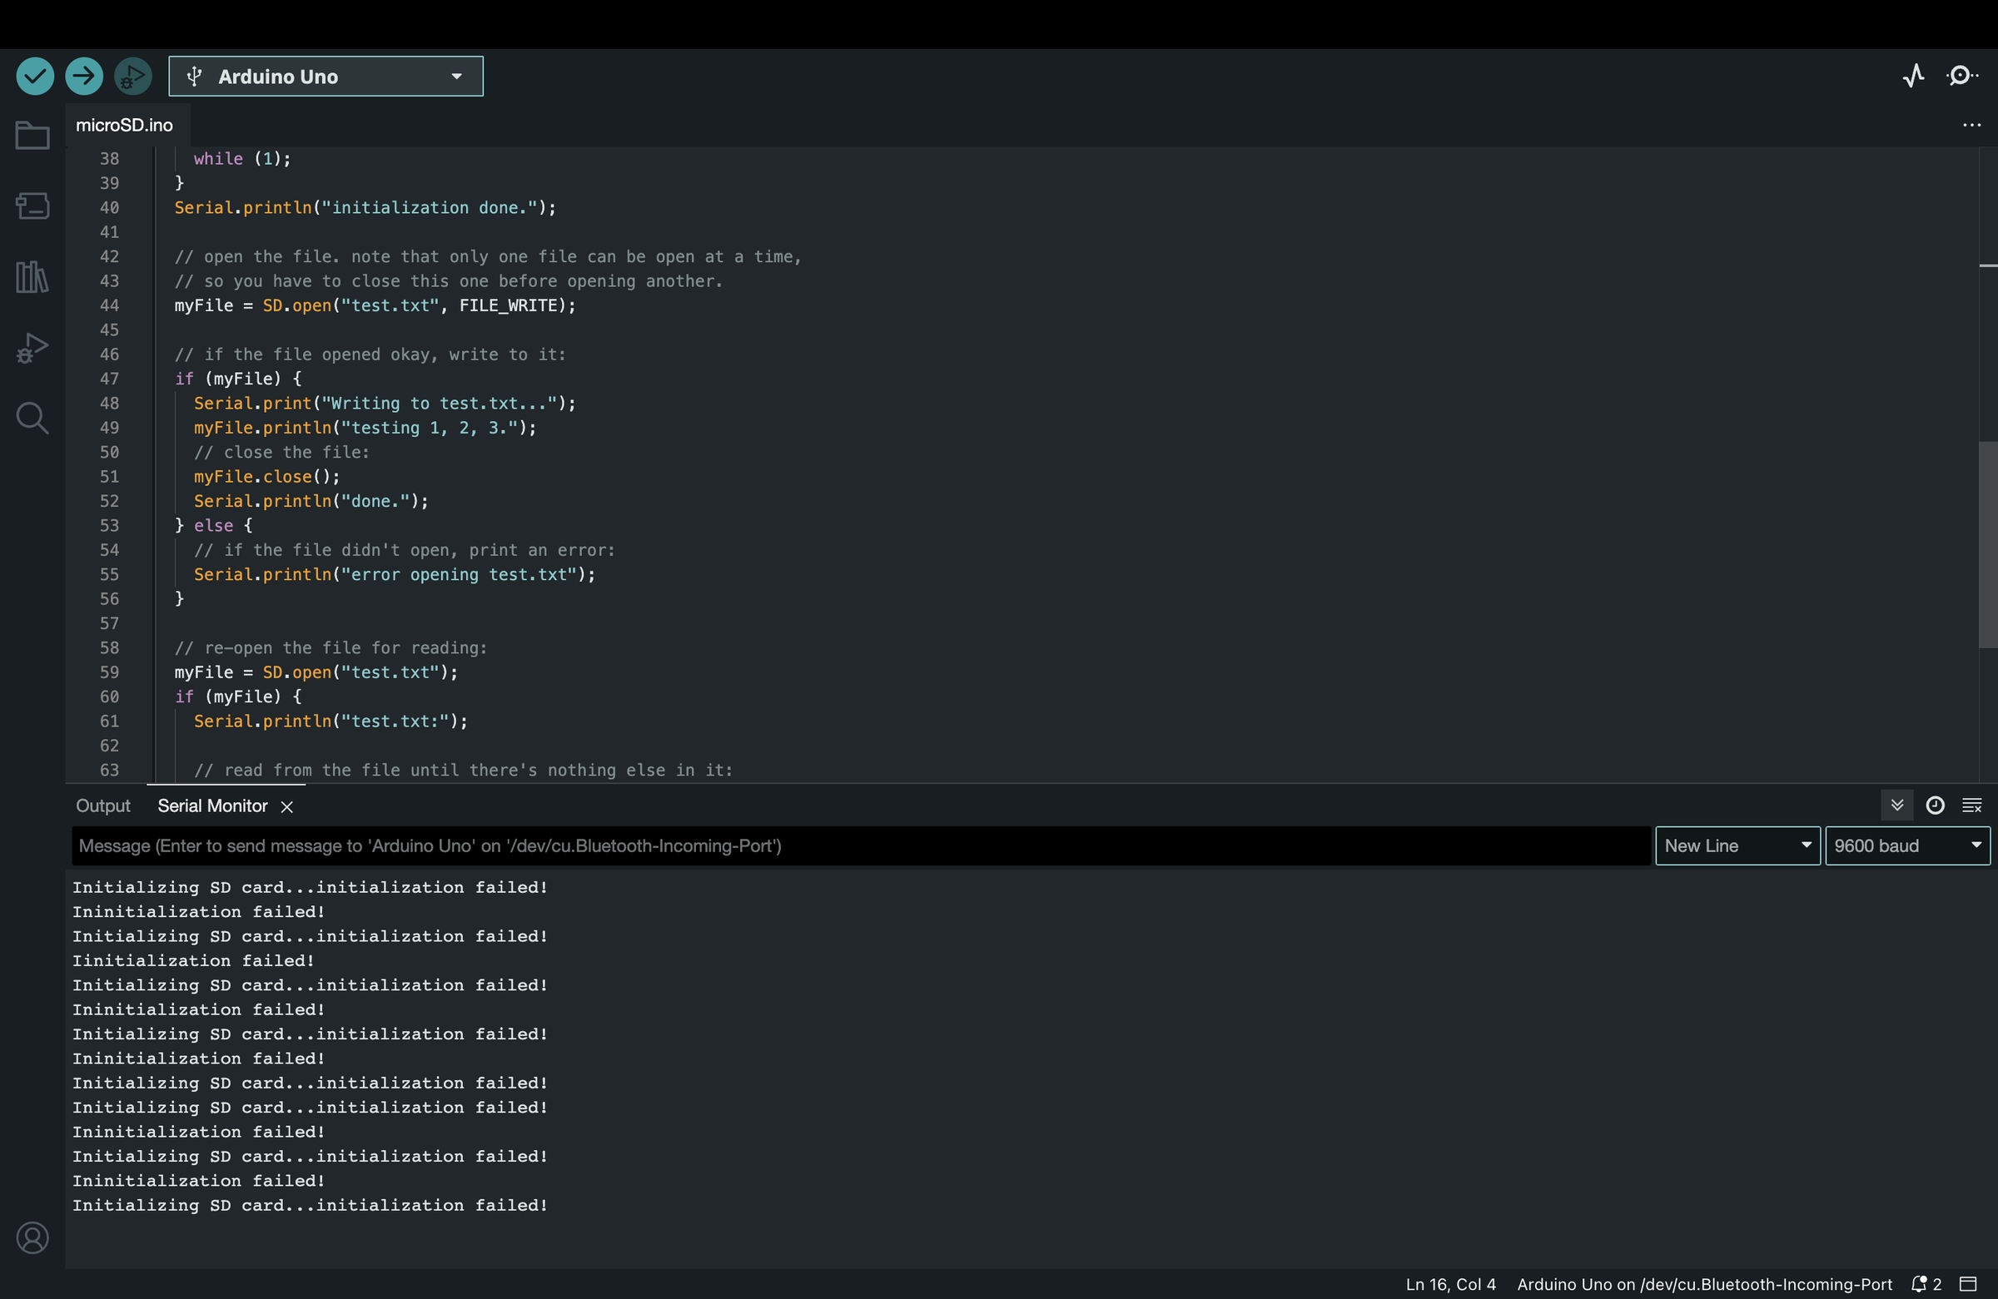Open the Search panel in sidebar
The width and height of the screenshot is (1998, 1299).
pos(32,418)
